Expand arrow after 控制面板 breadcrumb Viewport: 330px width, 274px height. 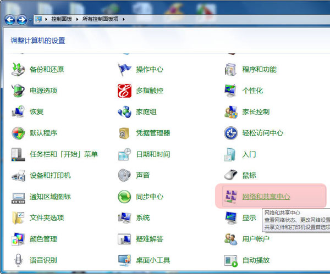click(77, 19)
